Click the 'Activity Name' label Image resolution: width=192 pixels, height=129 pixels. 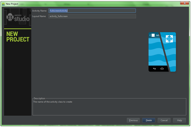(39, 11)
